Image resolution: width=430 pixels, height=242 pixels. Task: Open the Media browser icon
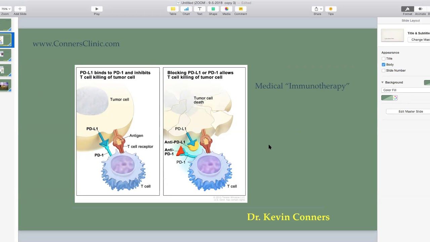226,9
